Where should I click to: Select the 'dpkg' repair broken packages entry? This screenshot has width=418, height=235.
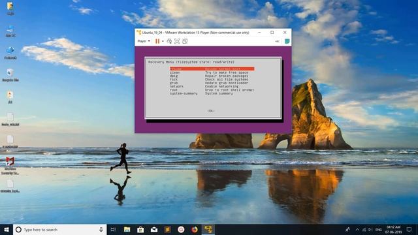click(x=209, y=76)
